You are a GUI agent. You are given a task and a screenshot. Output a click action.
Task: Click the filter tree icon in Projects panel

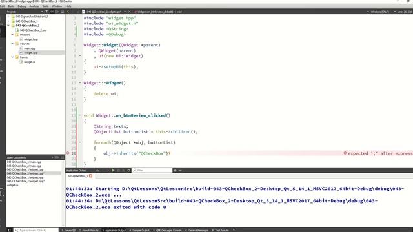[46, 12]
